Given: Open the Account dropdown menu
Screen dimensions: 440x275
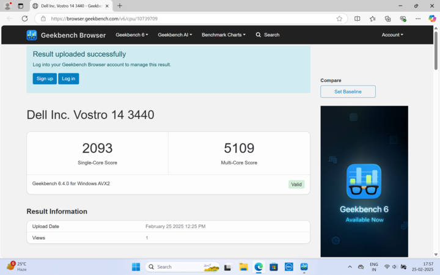Looking at the screenshot, I should coord(392,35).
